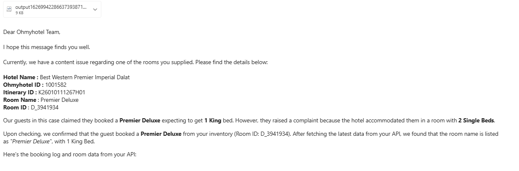Click the itinerary ID K26010111267H01

click(61, 92)
